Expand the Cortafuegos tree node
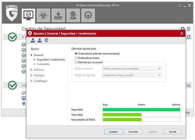This screenshot has width=195, height=140. click(32, 81)
